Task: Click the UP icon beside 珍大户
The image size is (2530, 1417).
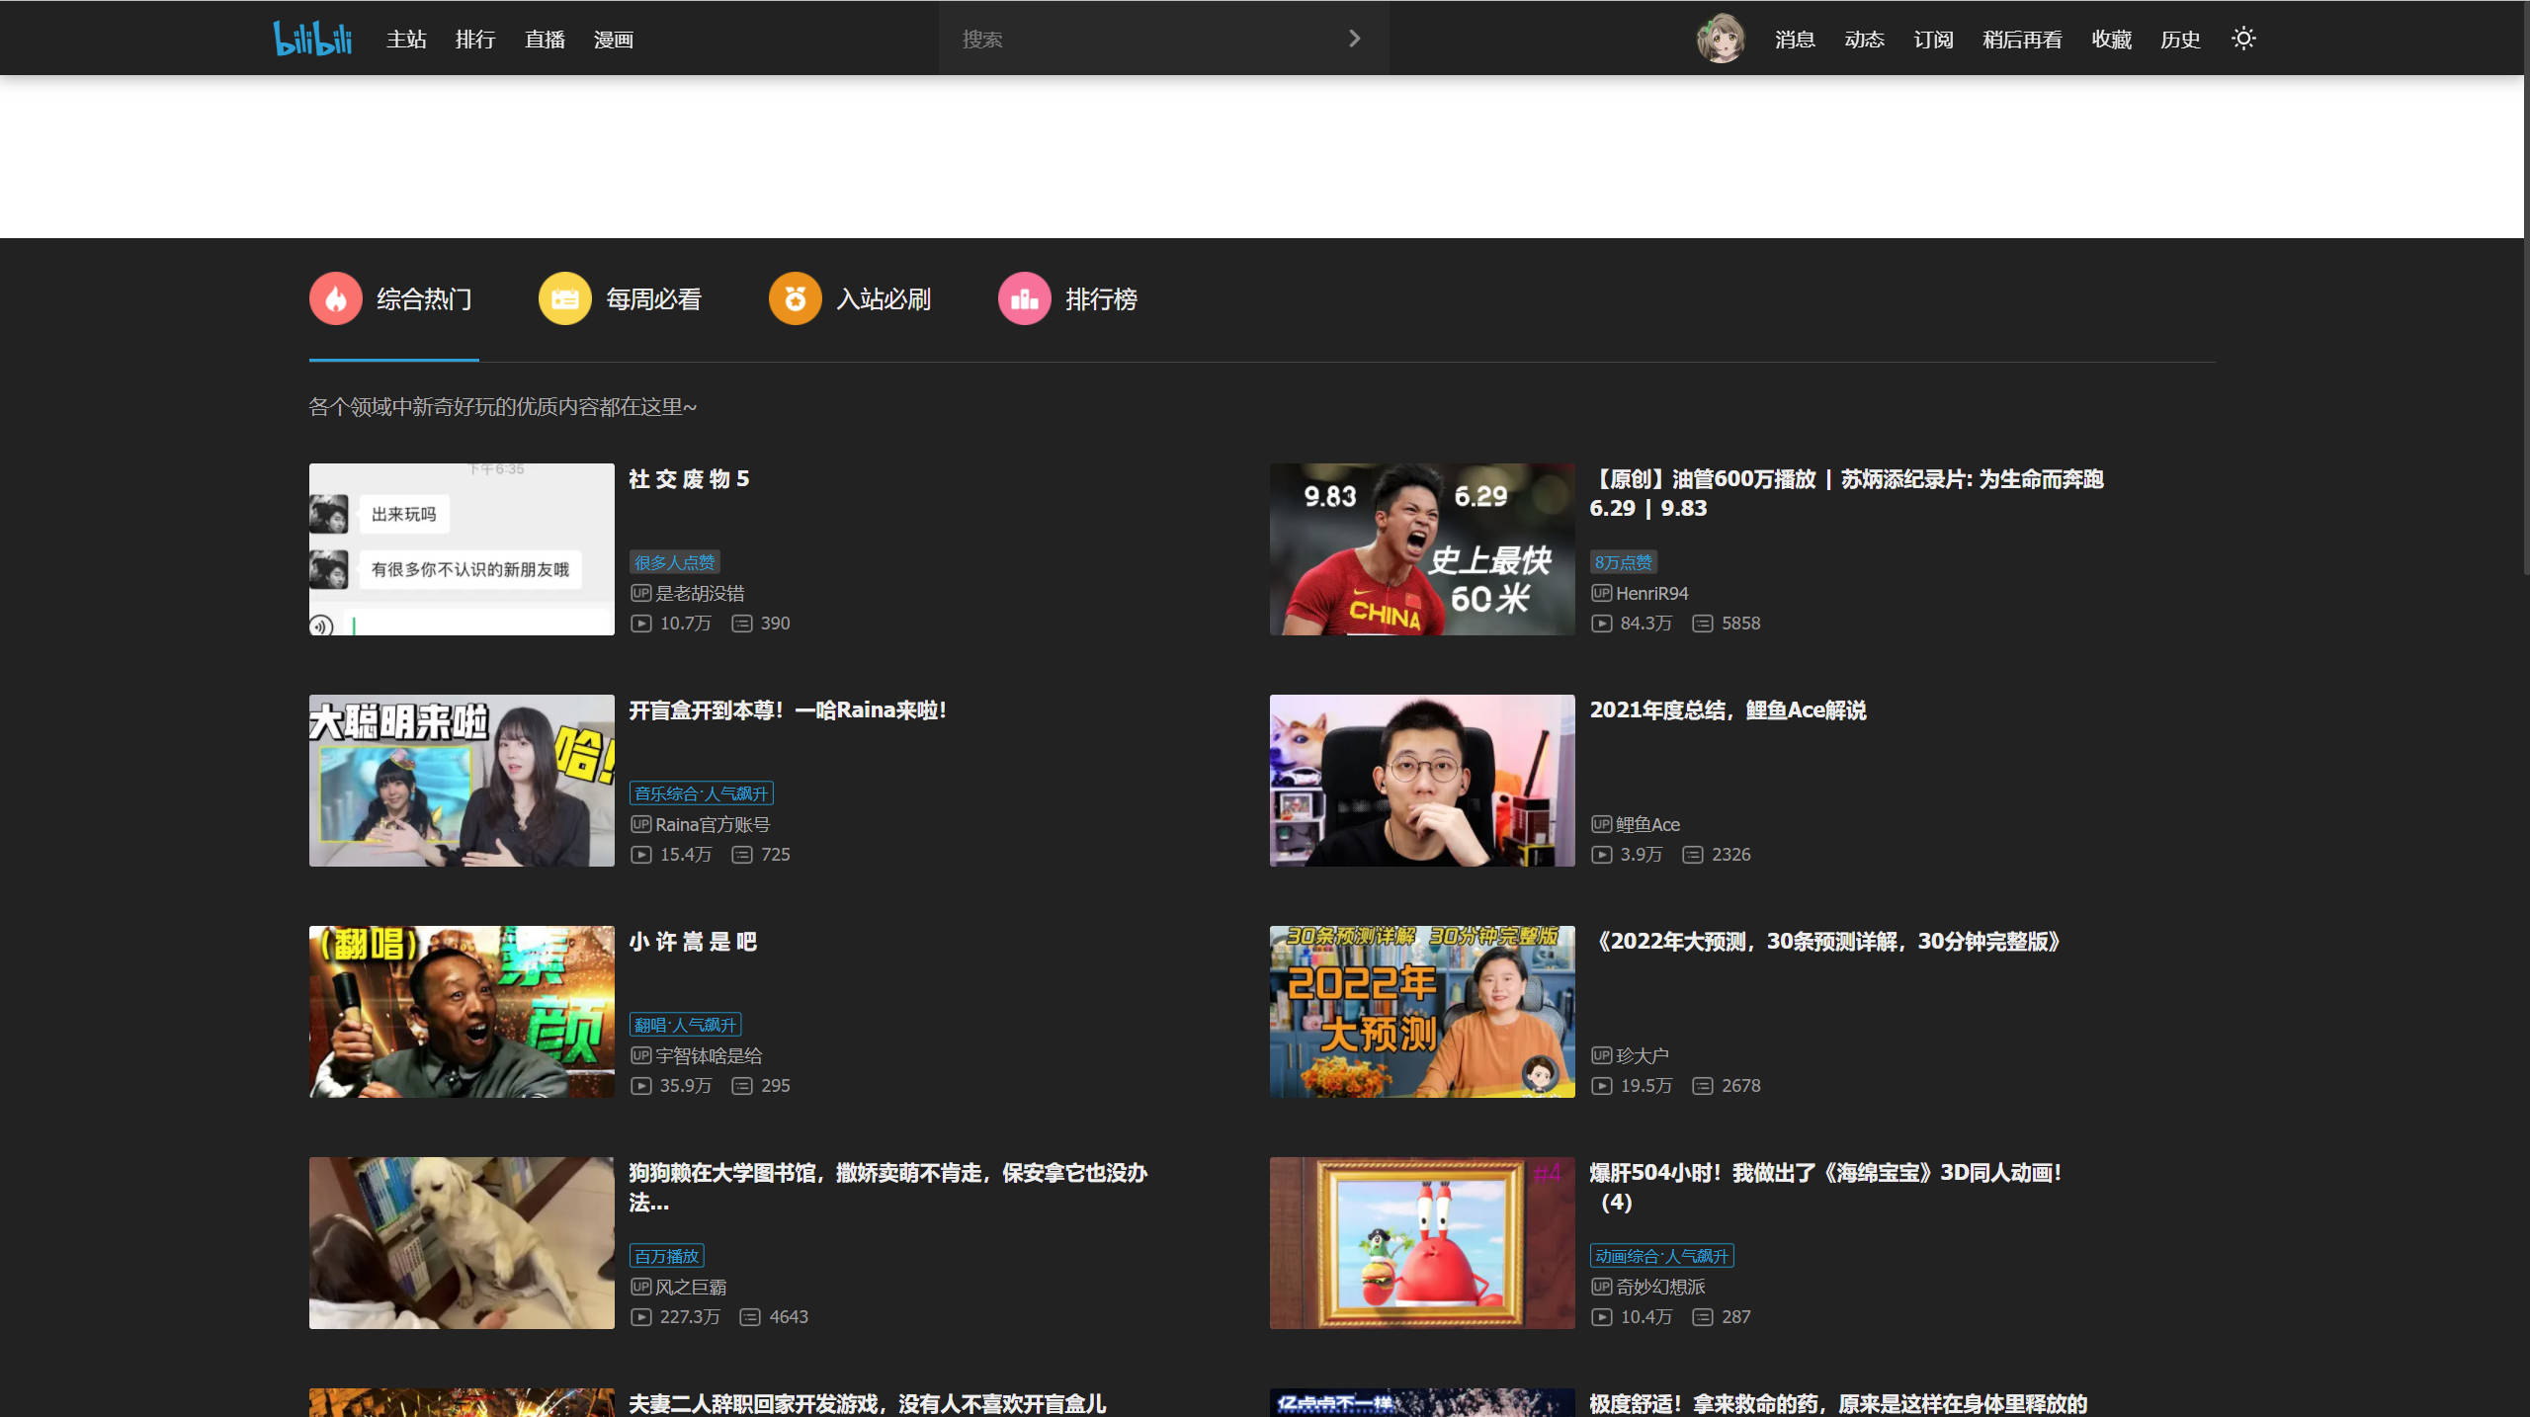Action: coord(1601,1055)
